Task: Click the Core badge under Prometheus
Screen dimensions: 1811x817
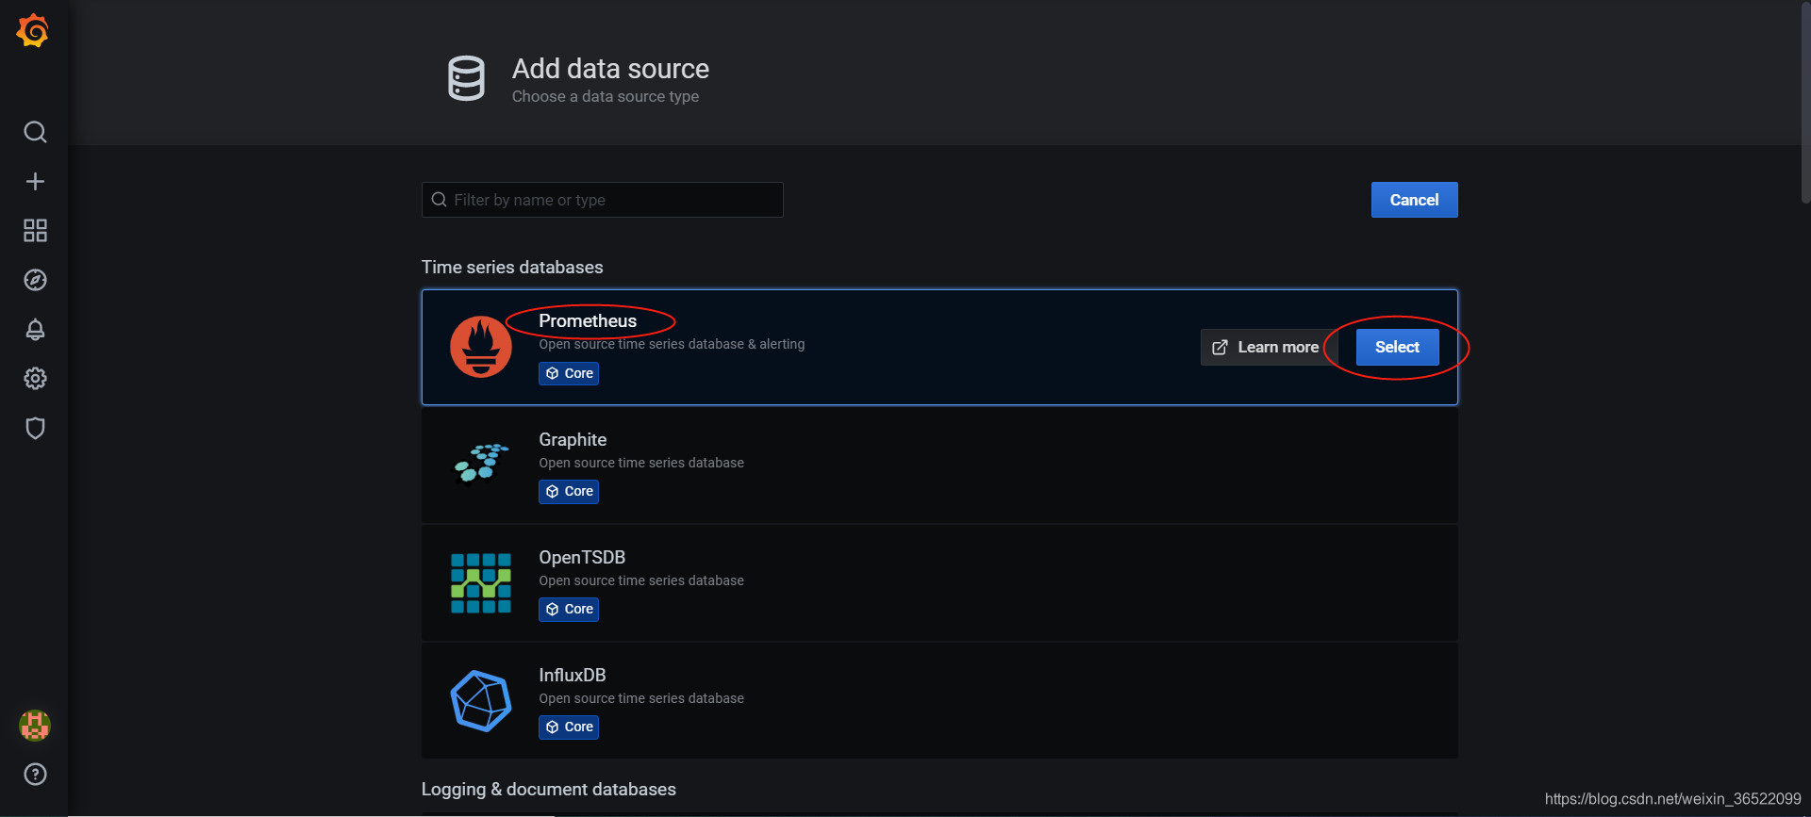Action: click(569, 373)
